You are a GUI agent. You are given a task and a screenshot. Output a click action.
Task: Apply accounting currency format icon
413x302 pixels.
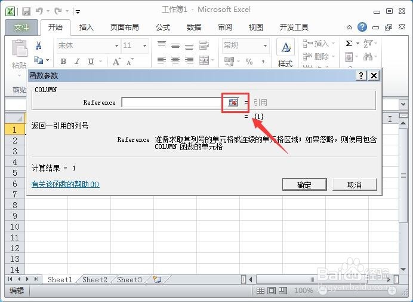(229, 62)
